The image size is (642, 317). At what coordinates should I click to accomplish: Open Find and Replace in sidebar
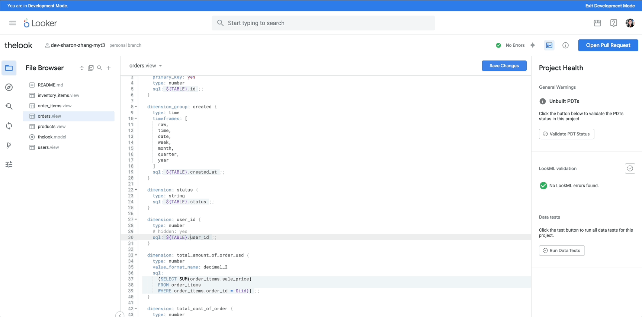pyautogui.click(x=9, y=107)
